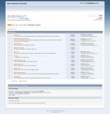Click the board icon beside Português
Image resolution: width=110 pixels, height=114 pixels.
pos(10,77)
